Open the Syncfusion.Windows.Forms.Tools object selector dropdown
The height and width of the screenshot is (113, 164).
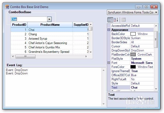click(156, 12)
